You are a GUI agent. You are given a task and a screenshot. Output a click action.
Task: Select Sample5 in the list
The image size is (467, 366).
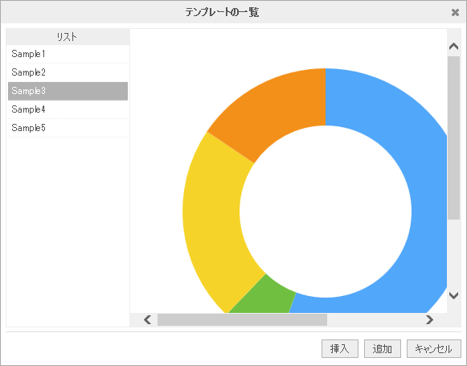68,128
